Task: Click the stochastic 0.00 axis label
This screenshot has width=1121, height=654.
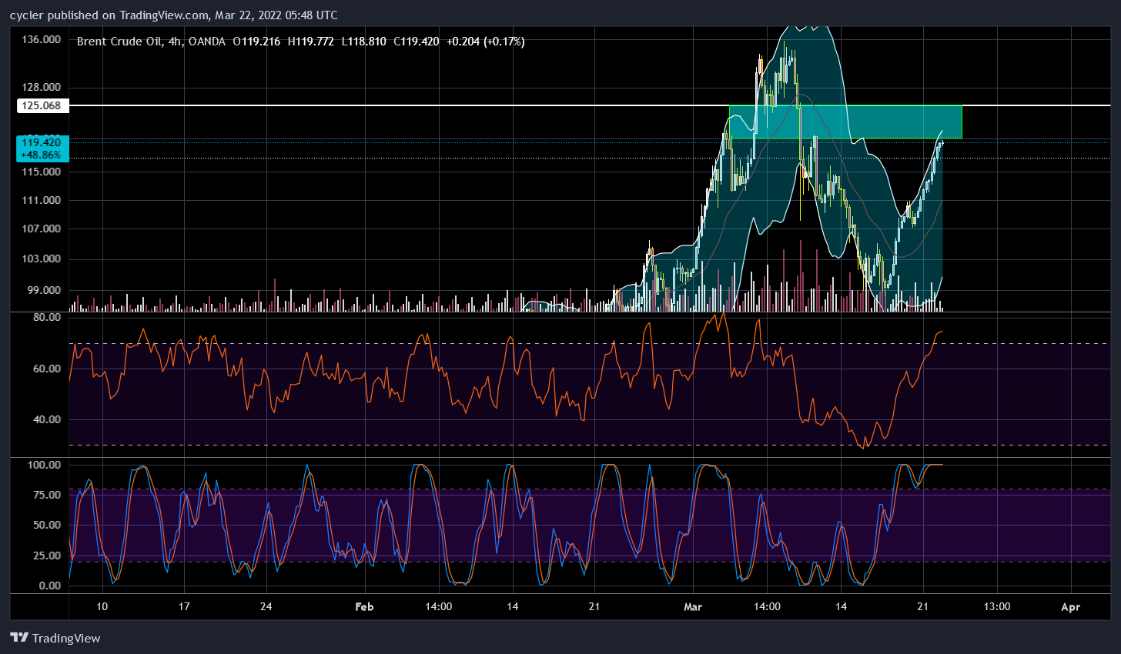Action: click(49, 586)
